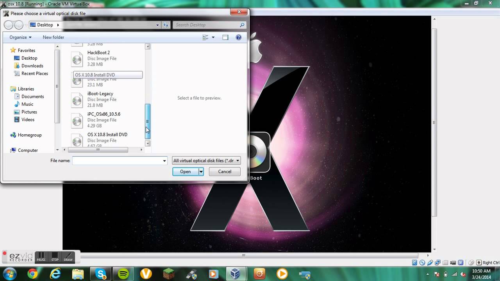Select the iBoot-Legacy disc image icon
The image size is (500, 281).
[x=77, y=100]
